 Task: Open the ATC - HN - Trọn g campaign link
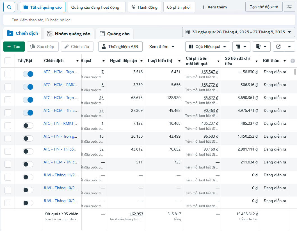60,137
